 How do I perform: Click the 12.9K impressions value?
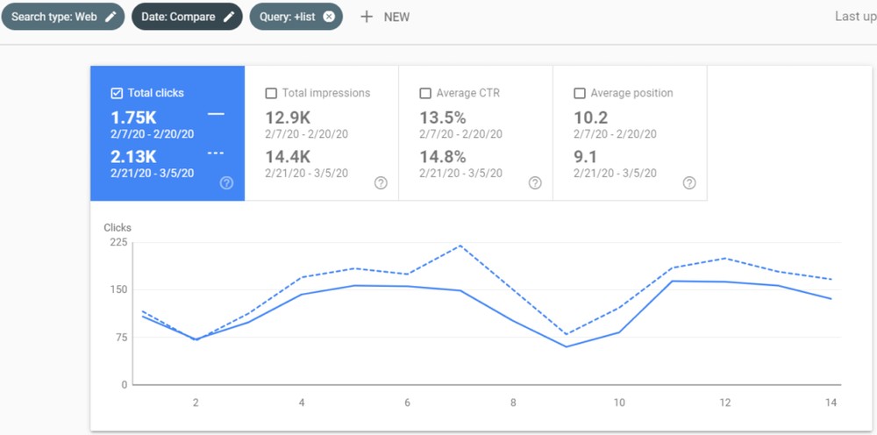288,118
